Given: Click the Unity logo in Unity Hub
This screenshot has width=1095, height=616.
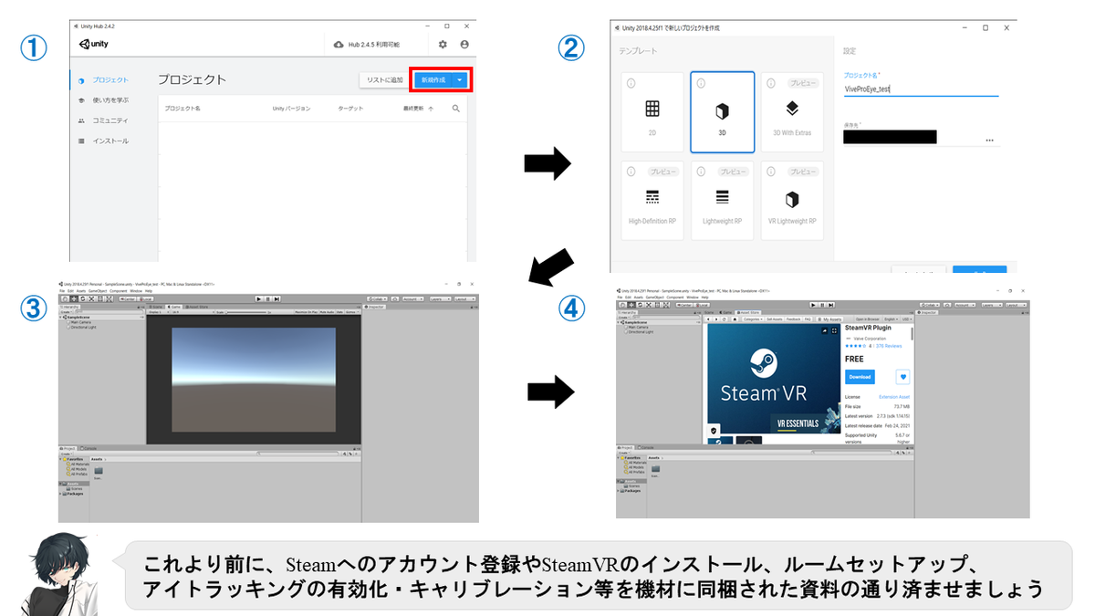Looking at the screenshot, I should click(95, 43).
